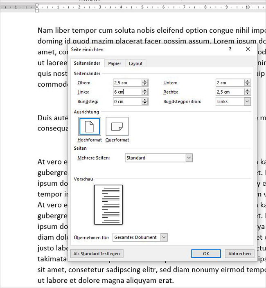Switch to the Papier tab

pos(115,63)
